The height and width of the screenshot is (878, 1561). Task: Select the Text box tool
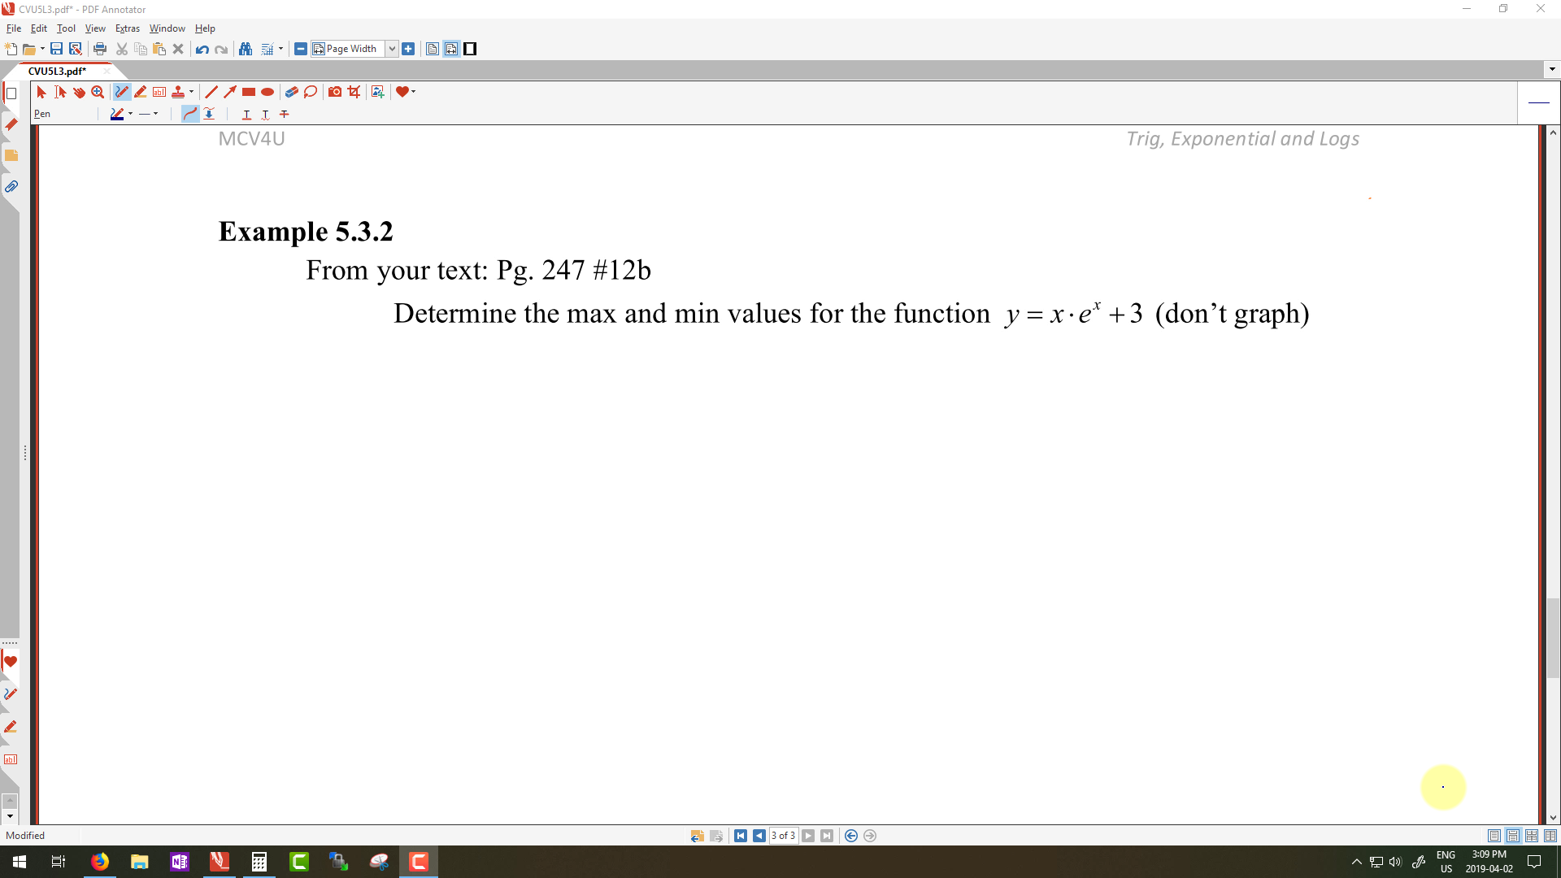coord(159,92)
